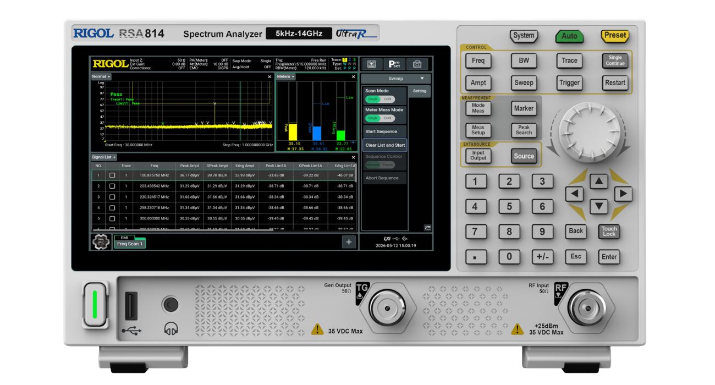Image resolution: width=715 pixels, height=385 pixels.
Task: Collapse side menu with panel-toggle icon
Action: [x=427, y=228]
